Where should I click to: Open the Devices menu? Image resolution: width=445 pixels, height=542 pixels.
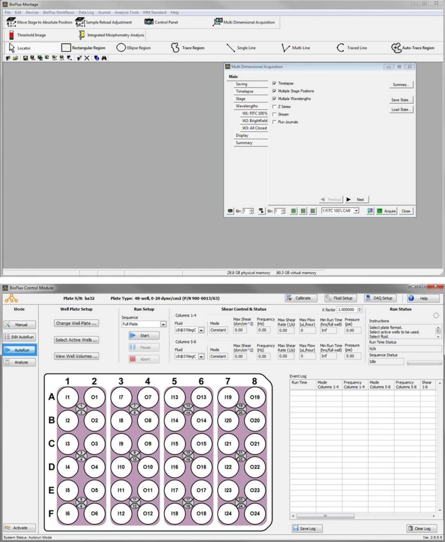coord(32,12)
